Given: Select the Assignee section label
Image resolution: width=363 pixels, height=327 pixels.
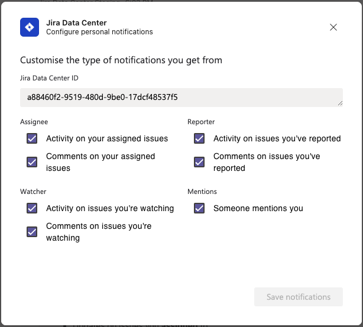Looking at the screenshot, I should coord(34,122).
